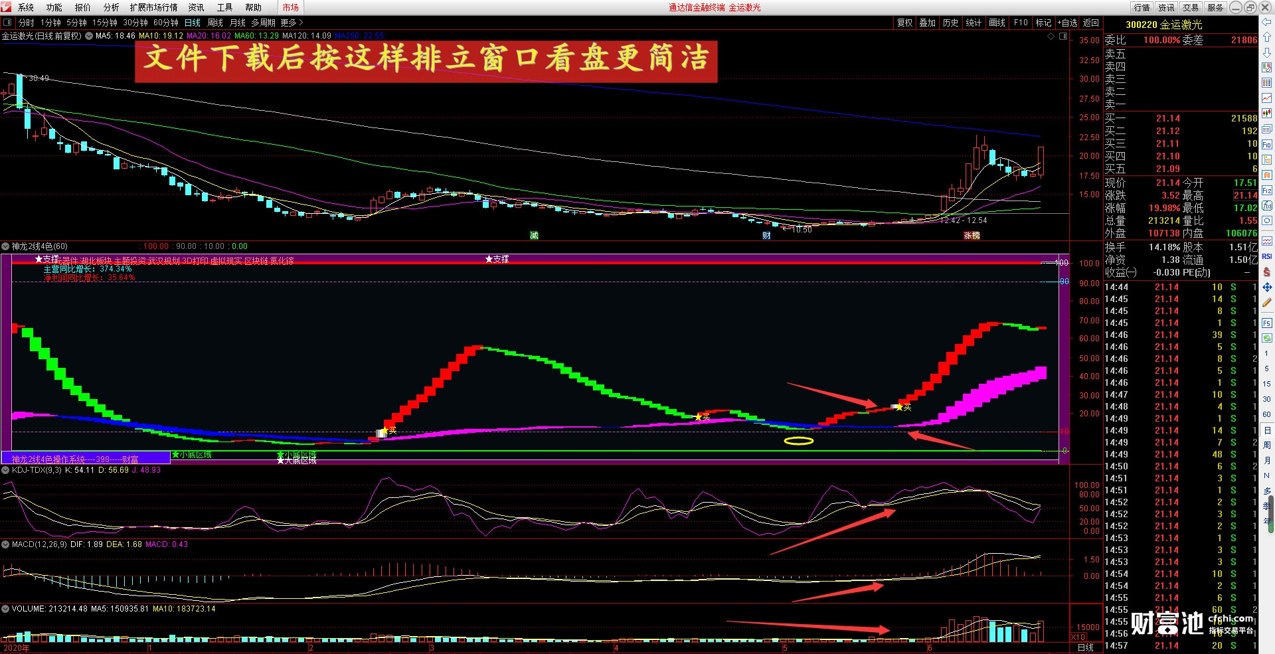Open the 系统 menu
The width and height of the screenshot is (1275, 654).
pyautogui.click(x=26, y=7)
